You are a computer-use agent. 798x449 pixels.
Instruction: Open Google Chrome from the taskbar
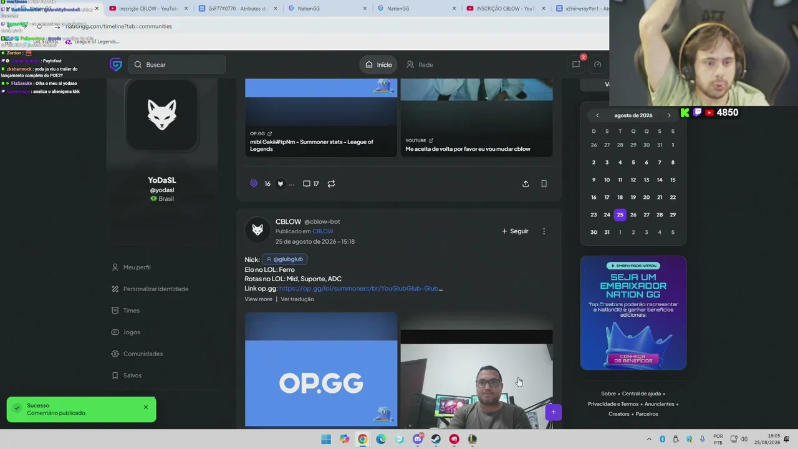pos(362,439)
